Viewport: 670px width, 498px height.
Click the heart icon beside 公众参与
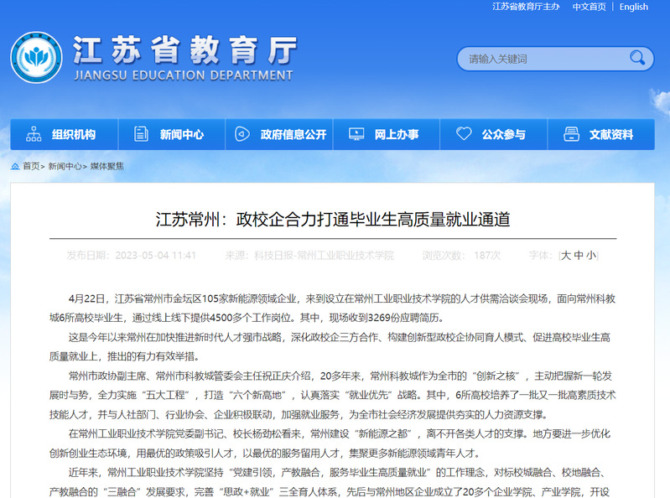464,134
